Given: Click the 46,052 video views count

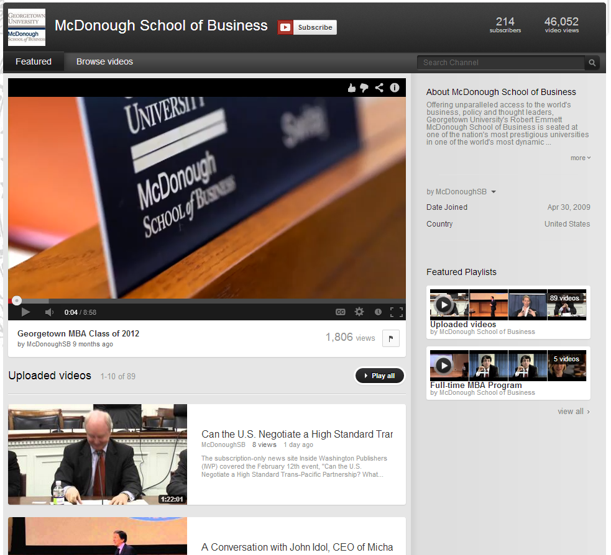Looking at the screenshot, I should (x=561, y=25).
